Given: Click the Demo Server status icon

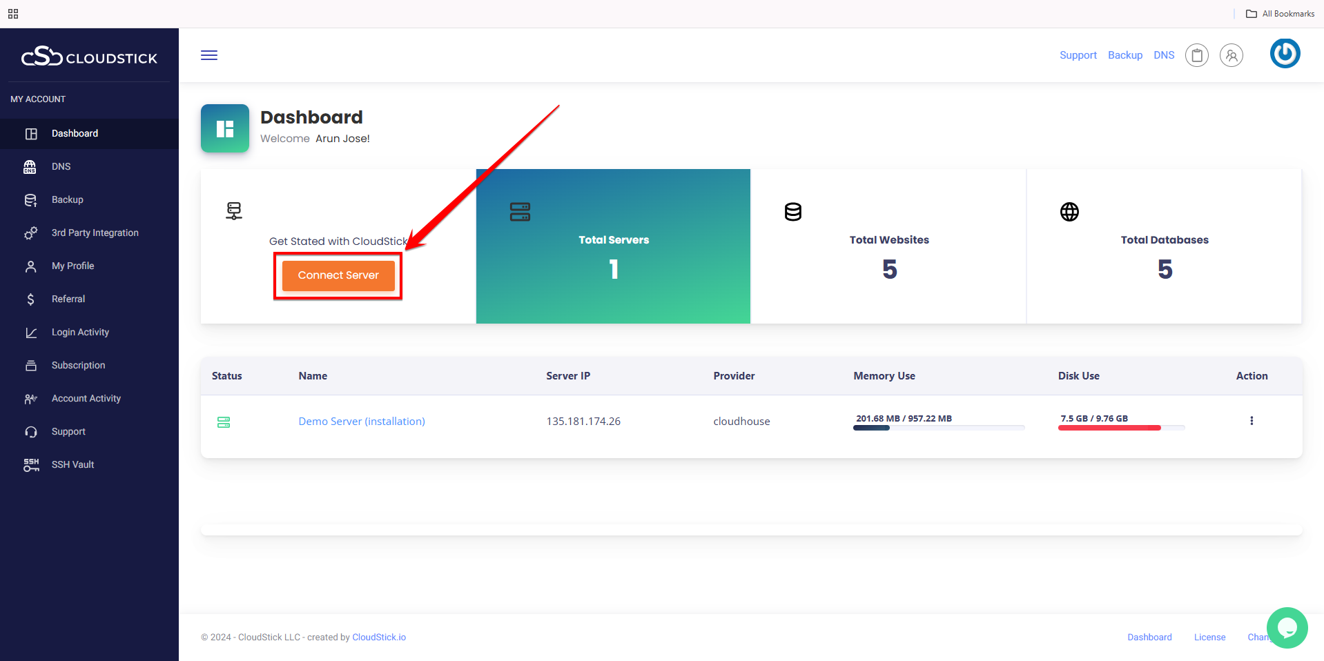Looking at the screenshot, I should (224, 422).
